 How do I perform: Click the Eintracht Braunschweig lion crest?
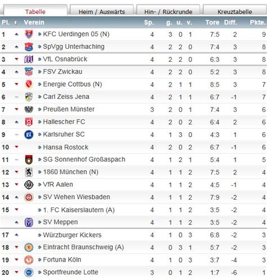pyautogui.click(x=29, y=247)
